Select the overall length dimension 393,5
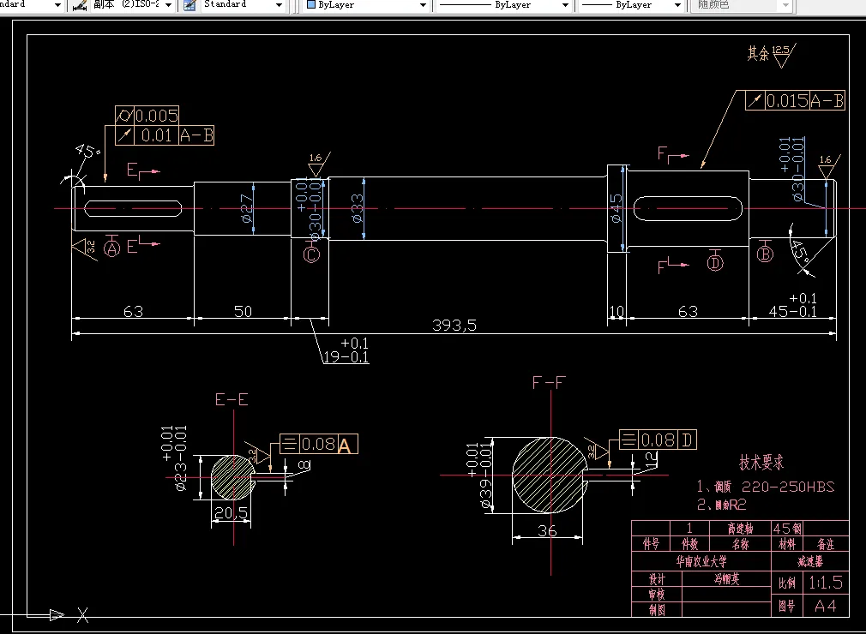The height and width of the screenshot is (634, 866). 454,326
